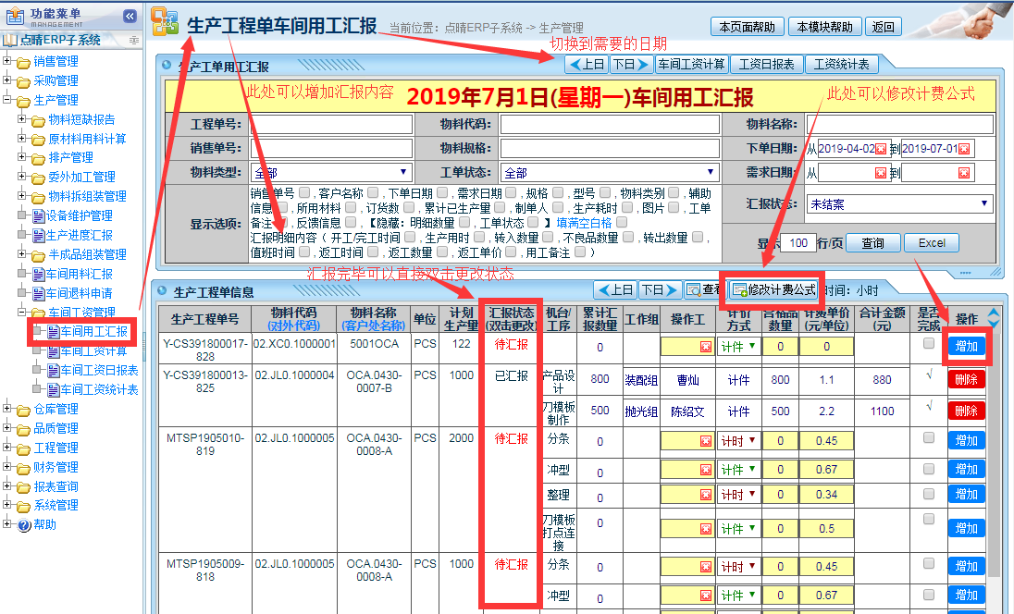Expand the Sales Management tree node
Screen dimensions: 1014x614
pyautogui.click(x=7, y=61)
